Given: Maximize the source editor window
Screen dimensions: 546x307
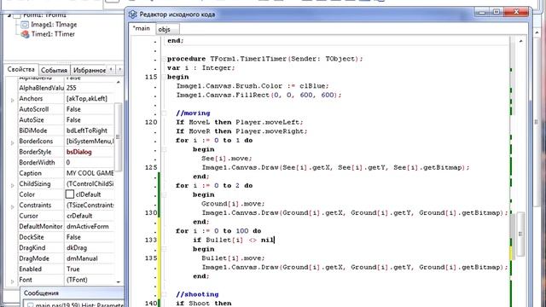Looking at the screenshot, I should click(497, 12).
